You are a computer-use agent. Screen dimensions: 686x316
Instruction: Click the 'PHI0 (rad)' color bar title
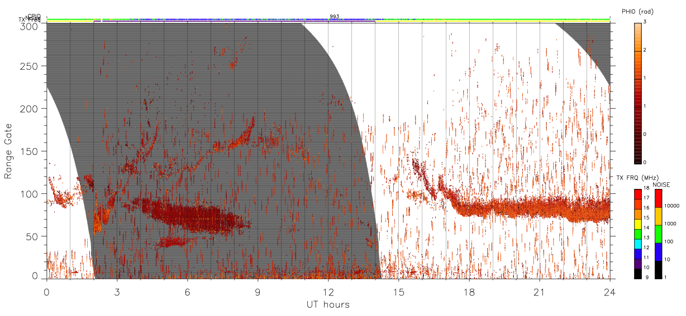[x=639, y=12]
